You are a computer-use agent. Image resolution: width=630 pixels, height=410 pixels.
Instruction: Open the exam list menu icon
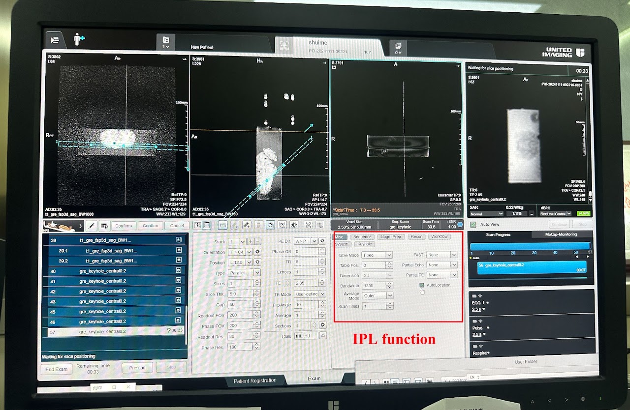pos(55,40)
